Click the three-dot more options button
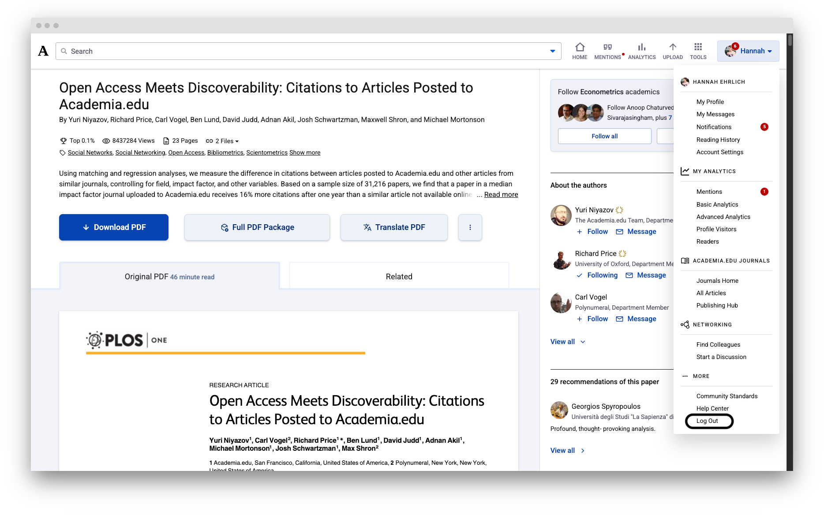 (x=470, y=227)
